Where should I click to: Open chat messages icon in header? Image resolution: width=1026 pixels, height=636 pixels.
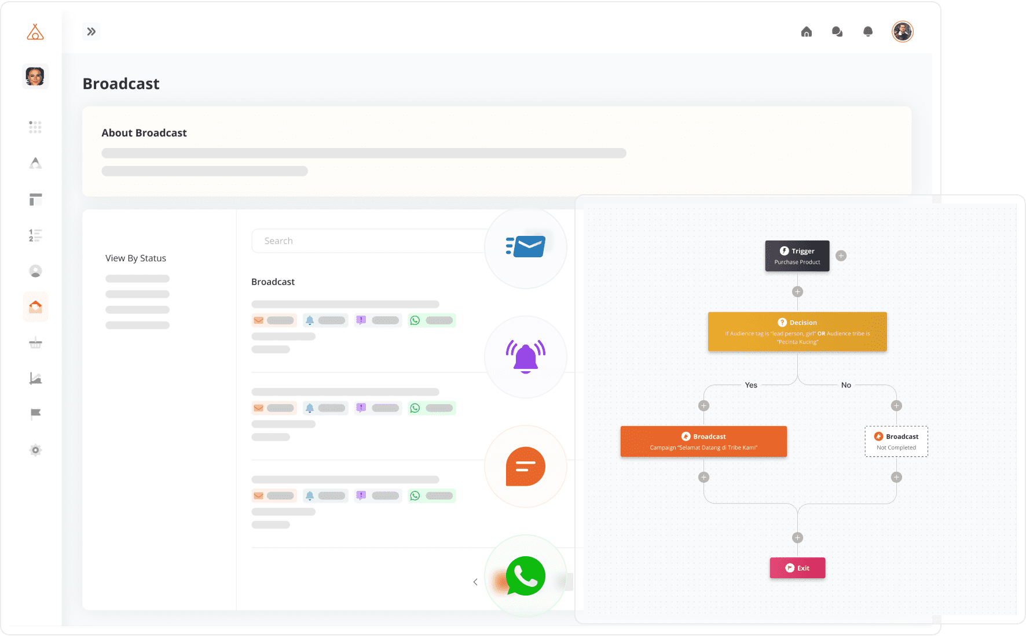click(x=837, y=32)
